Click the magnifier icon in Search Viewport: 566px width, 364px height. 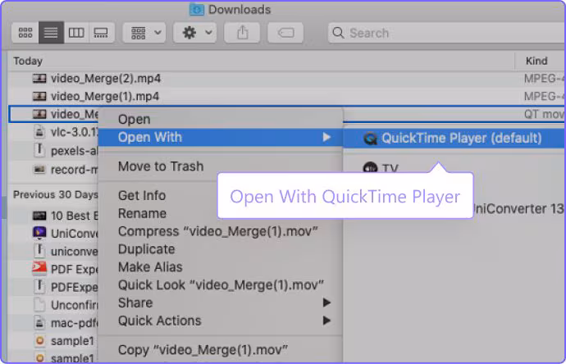point(338,33)
